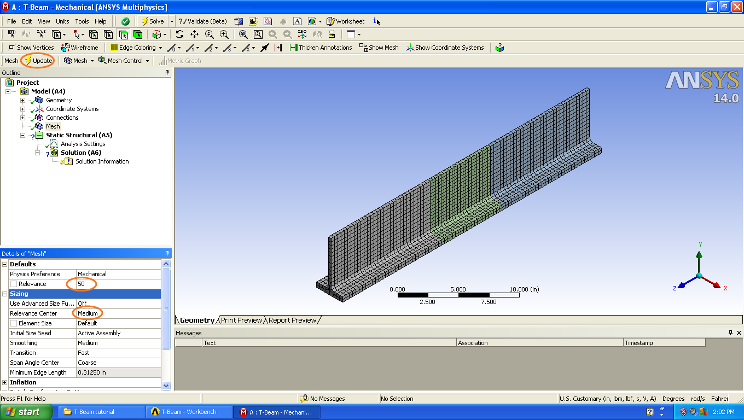
Task: Toggle the Element Size checkbox
Action: (14, 323)
